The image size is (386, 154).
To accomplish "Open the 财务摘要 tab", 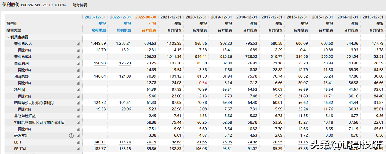I will [x=79, y=5].
